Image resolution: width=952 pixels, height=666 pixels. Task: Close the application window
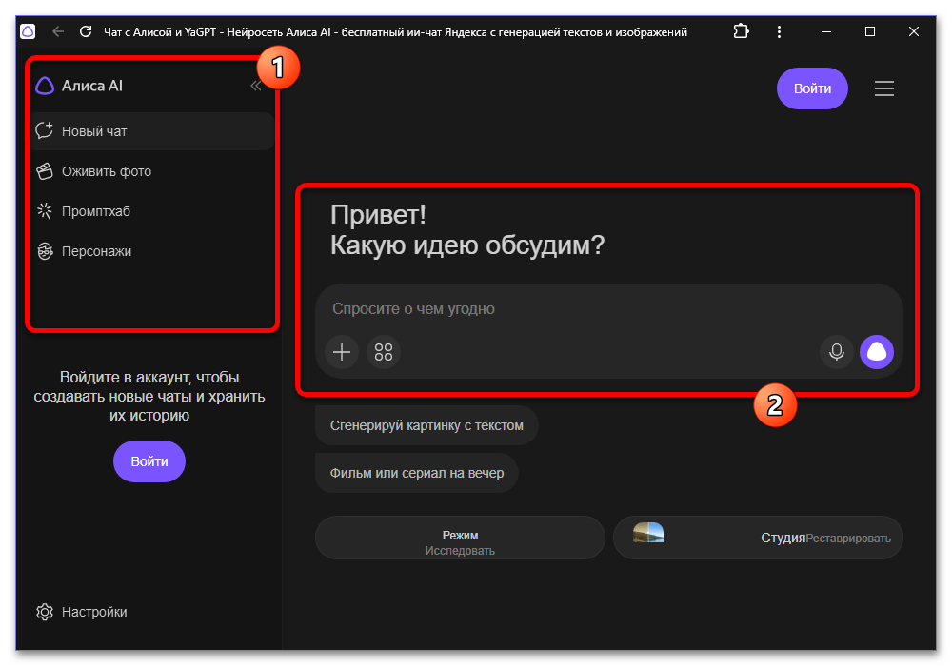(914, 31)
